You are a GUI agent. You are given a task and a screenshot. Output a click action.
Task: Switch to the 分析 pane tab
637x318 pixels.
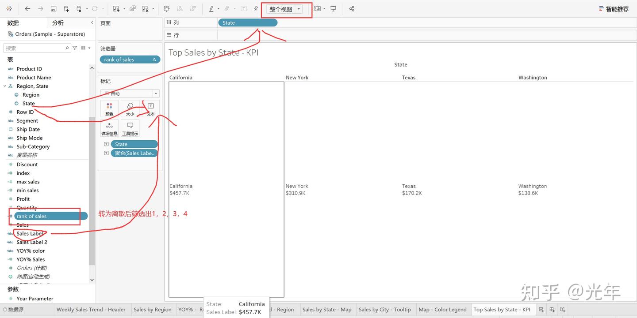(x=58, y=23)
